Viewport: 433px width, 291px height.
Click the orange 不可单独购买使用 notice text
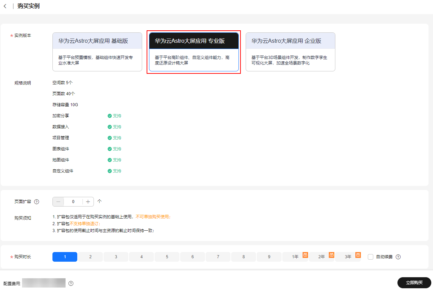pos(153,217)
